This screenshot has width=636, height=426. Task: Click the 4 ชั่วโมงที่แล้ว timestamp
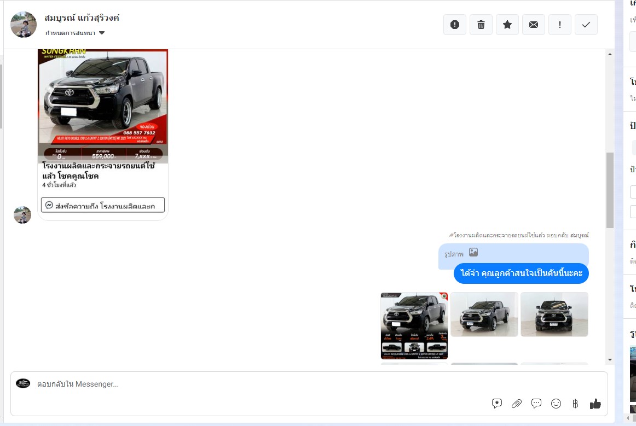click(x=59, y=185)
